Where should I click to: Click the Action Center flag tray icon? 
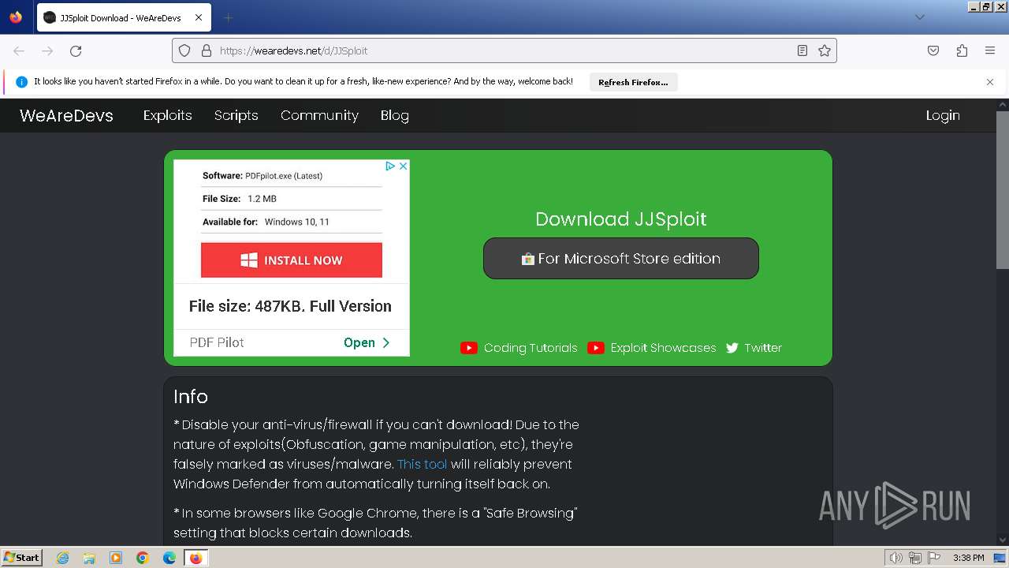[934, 558]
